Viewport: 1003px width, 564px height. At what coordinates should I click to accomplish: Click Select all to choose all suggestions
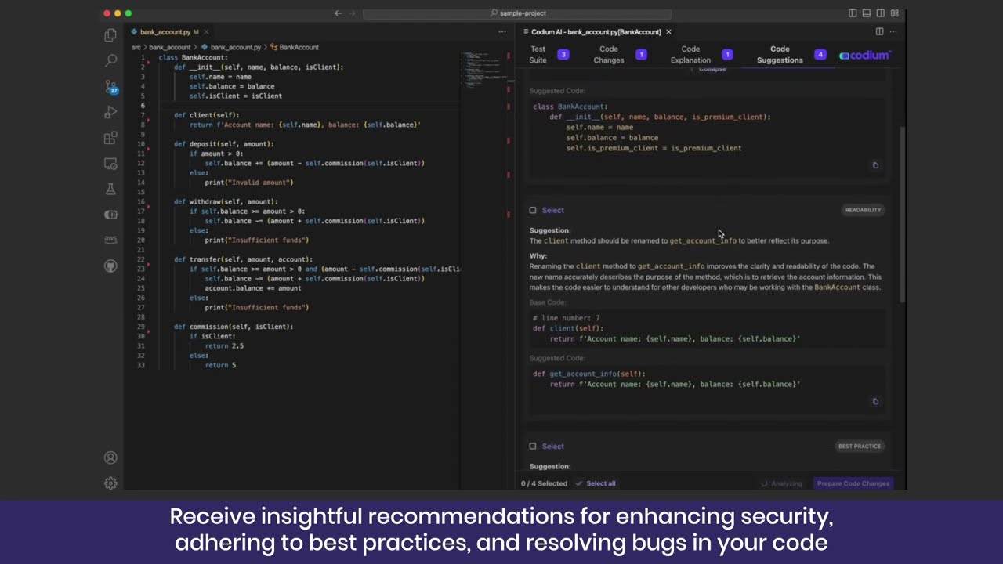tap(601, 483)
